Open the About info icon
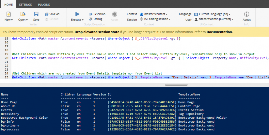Screen dimensions: 269x135 (x=246, y=14)
